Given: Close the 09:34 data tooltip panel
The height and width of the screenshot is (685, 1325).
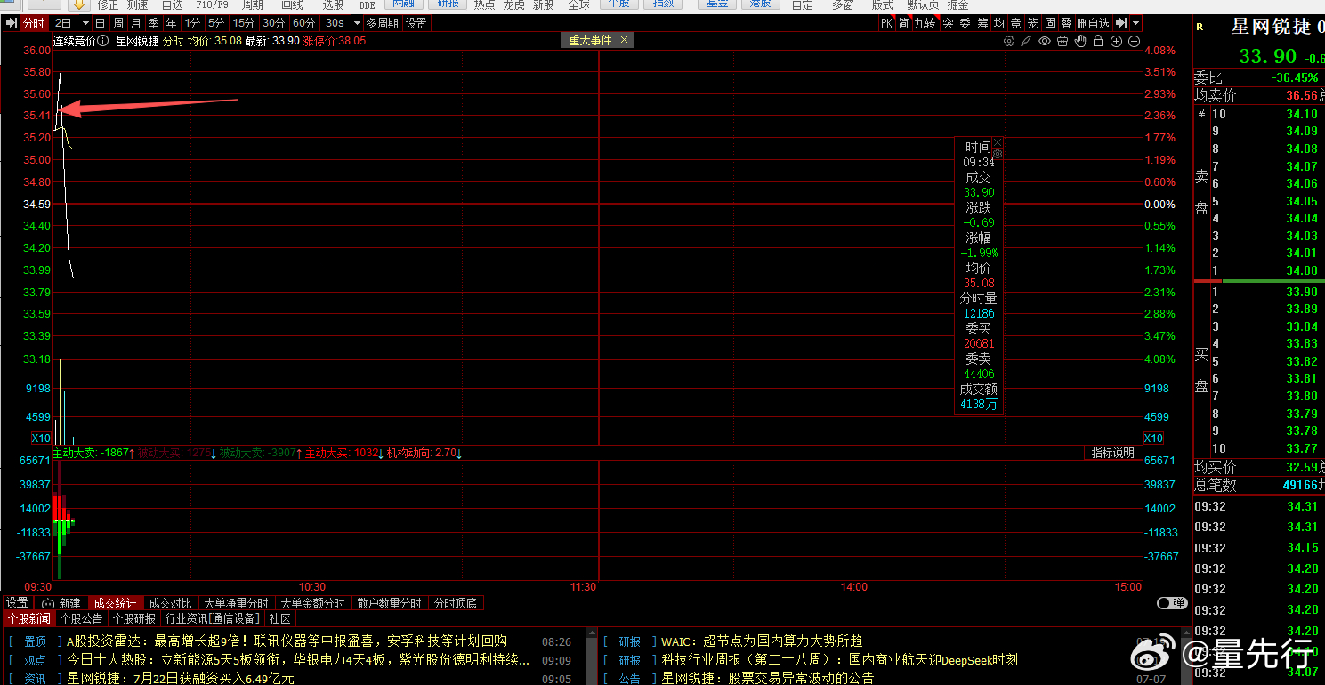Looking at the screenshot, I should click(998, 141).
